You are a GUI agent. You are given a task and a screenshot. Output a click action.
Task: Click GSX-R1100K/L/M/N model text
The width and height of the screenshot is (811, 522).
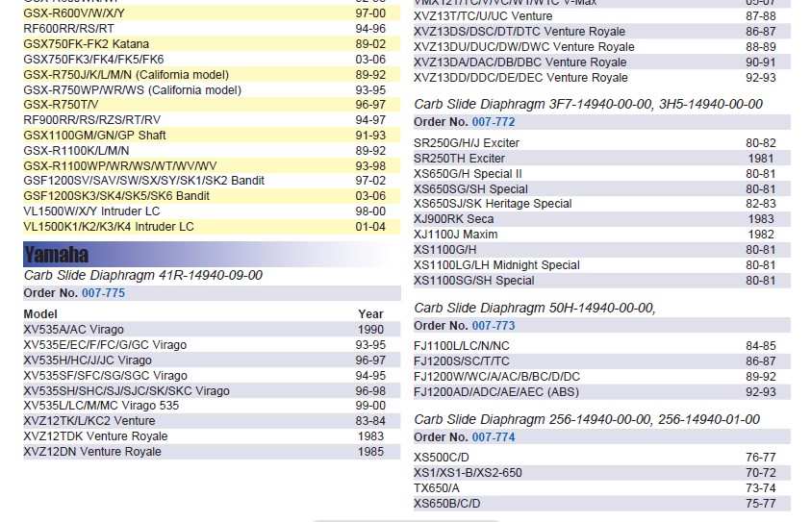point(76,151)
